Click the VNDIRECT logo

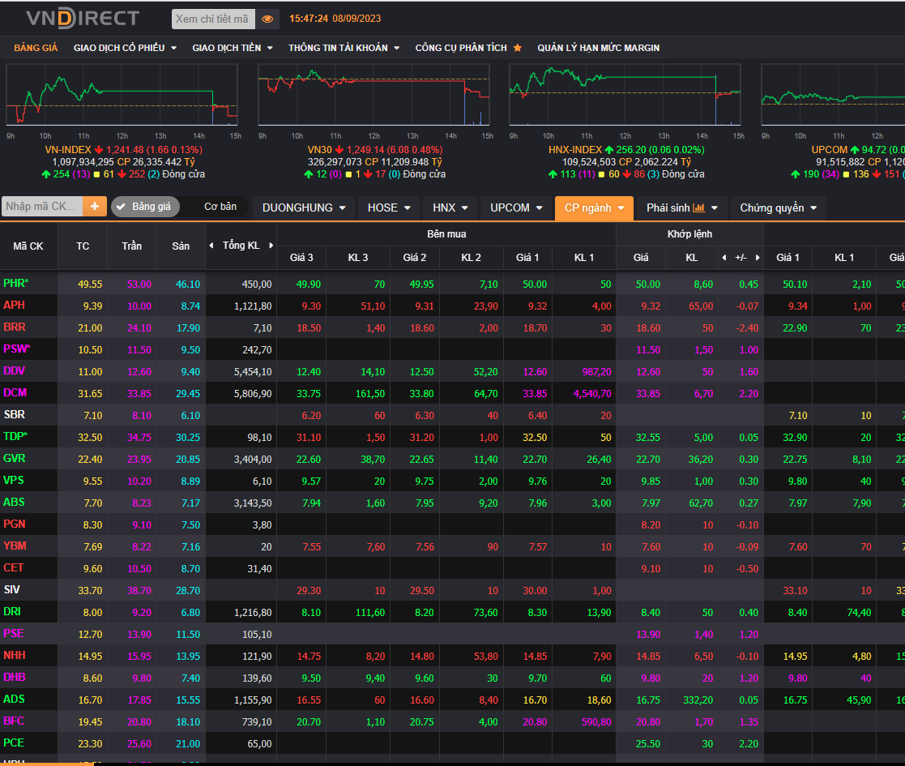(x=83, y=18)
